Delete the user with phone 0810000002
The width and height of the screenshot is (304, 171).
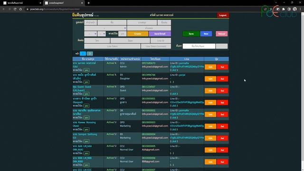point(222,114)
